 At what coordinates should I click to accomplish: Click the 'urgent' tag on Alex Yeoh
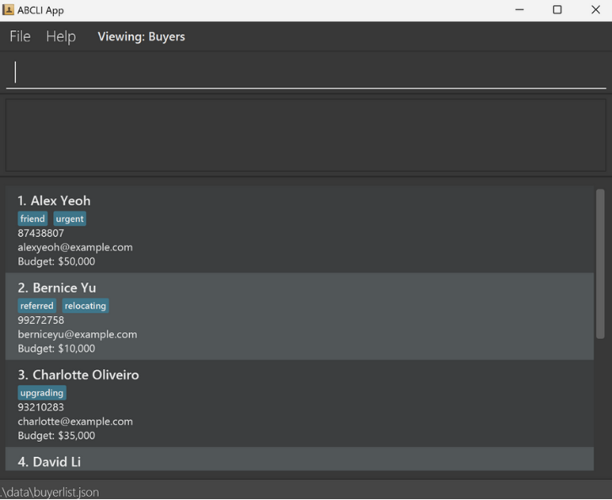[x=70, y=218]
